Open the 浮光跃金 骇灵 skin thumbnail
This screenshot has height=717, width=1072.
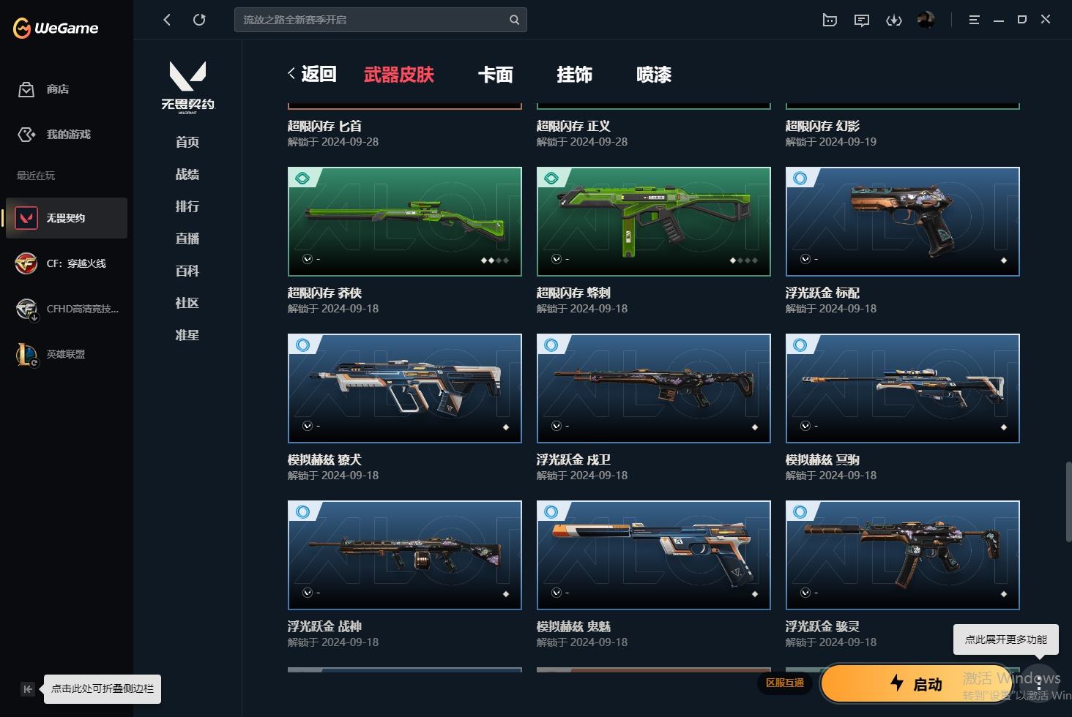coord(903,555)
